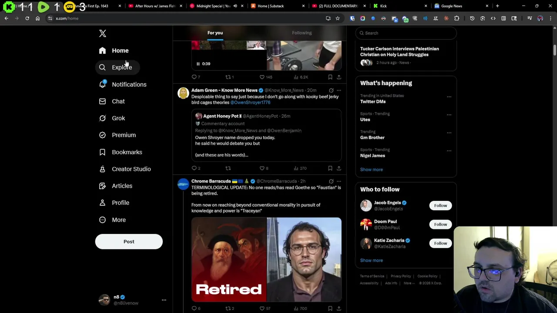Click the Articles icon in sidebar
This screenshot has width=557, height=313.
pyautogui.click(x=102, y=186)
